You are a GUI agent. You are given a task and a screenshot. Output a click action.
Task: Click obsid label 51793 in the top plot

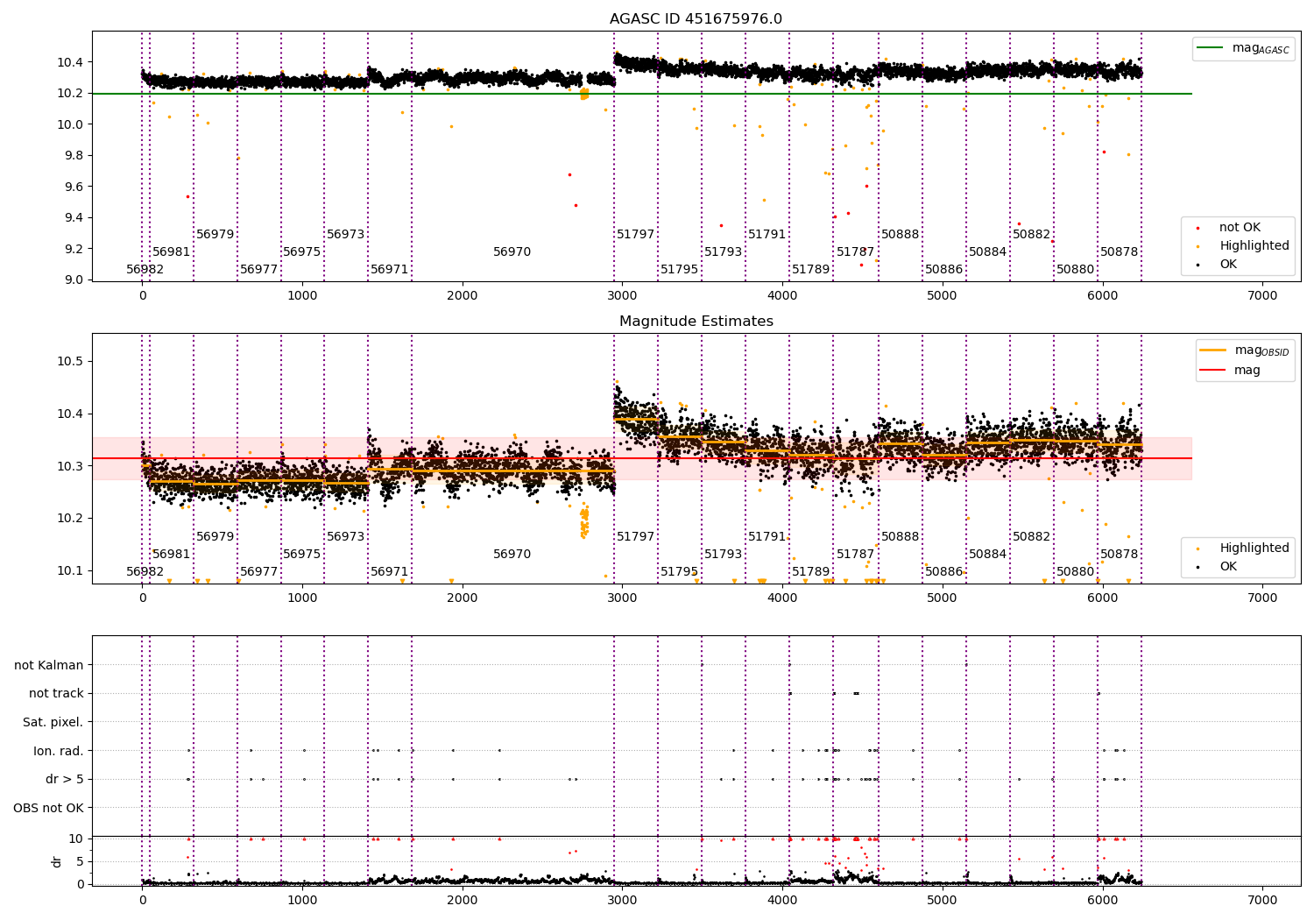coord(724,252)
